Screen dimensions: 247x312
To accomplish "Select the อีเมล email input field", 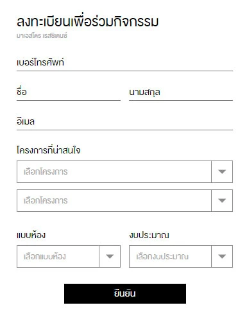I will (124, 122).
